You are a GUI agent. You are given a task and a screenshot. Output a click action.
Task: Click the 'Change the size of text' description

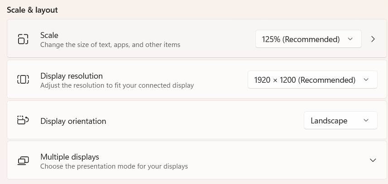110,45
